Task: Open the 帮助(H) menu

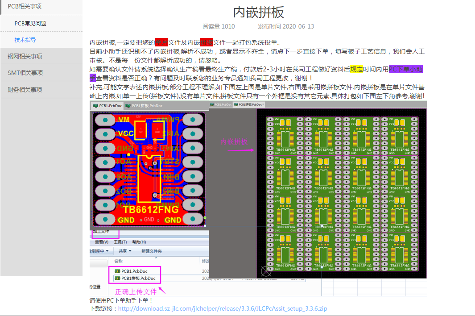Action: click(x=139, y=242)
